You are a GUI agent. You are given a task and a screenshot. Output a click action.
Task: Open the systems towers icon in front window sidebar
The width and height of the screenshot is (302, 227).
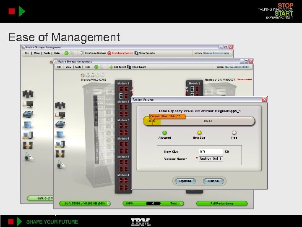60,106
